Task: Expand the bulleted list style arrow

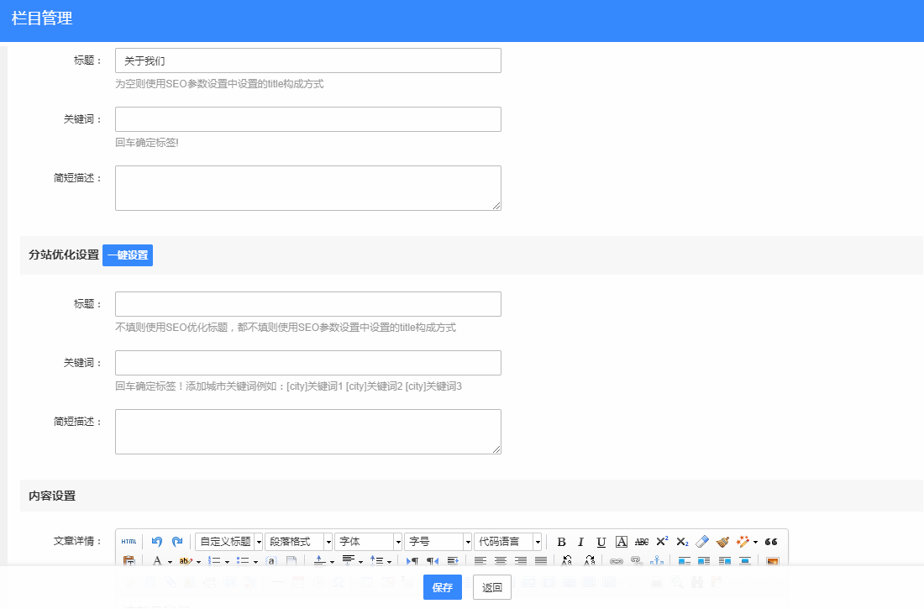Action: click(255, 561)
